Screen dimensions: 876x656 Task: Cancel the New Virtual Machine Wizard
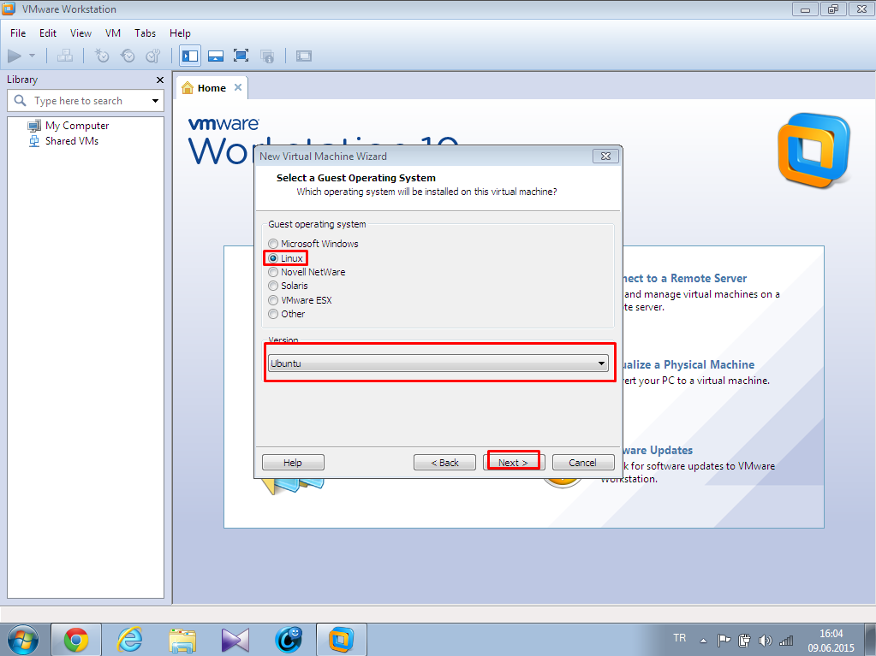(582, 463)
